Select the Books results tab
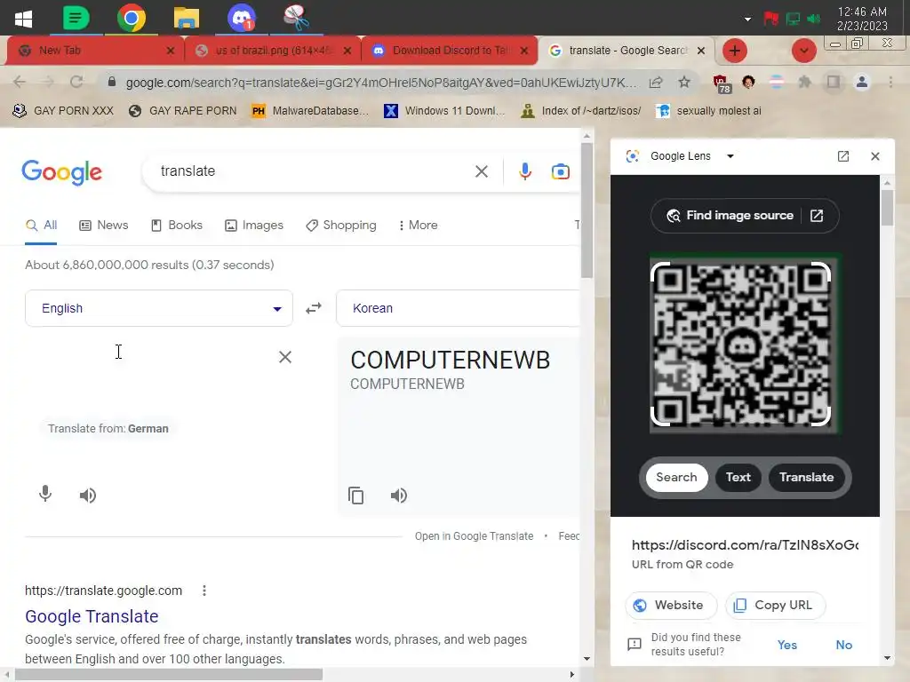 177,225
